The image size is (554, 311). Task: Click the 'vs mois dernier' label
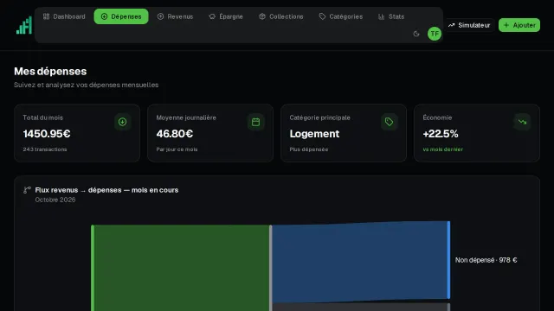pos(442,149)
